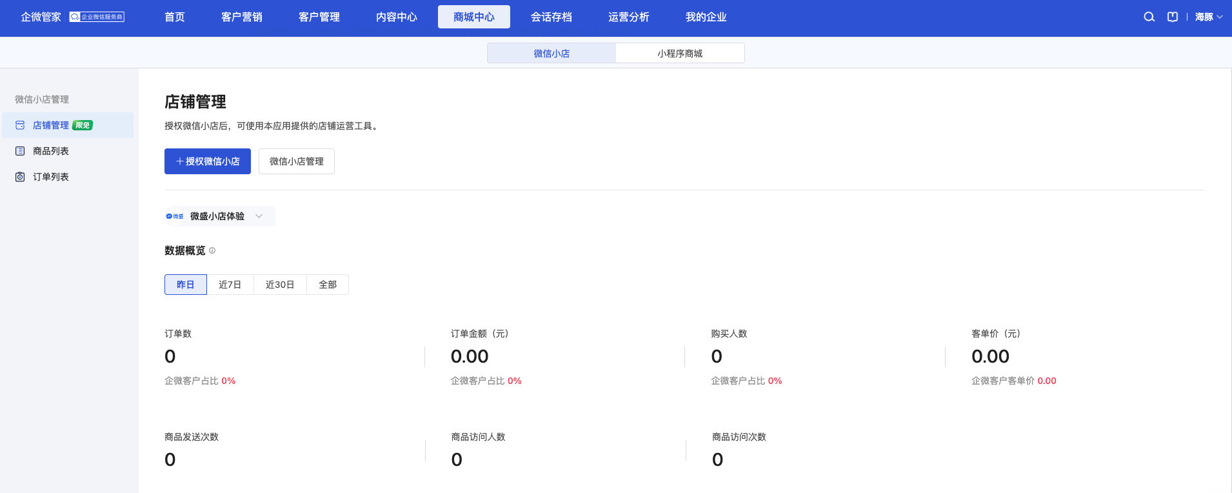Click the 订单列表 sidebar icon

click(x=20, y=177)
